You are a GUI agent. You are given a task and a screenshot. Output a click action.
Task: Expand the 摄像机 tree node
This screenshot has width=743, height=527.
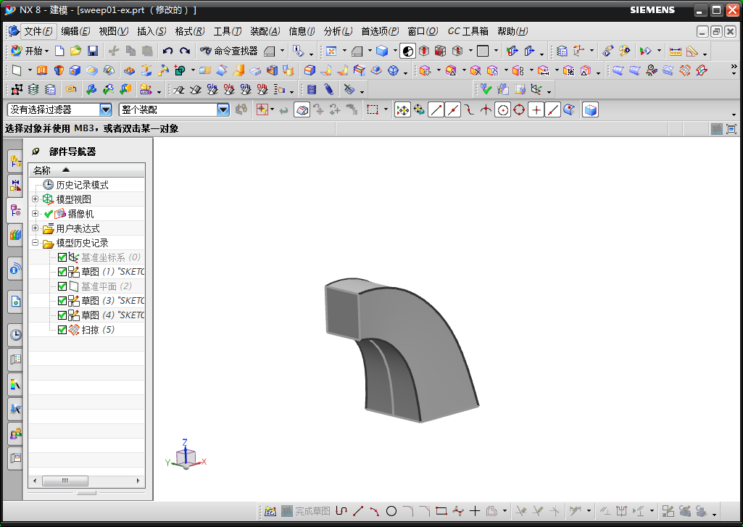[35, 214]
